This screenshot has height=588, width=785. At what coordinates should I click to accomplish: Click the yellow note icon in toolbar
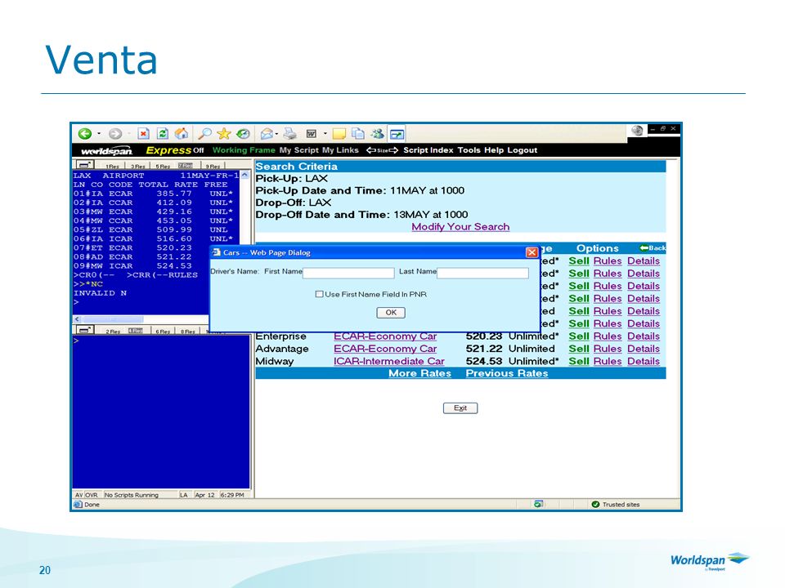click(339, 133)
